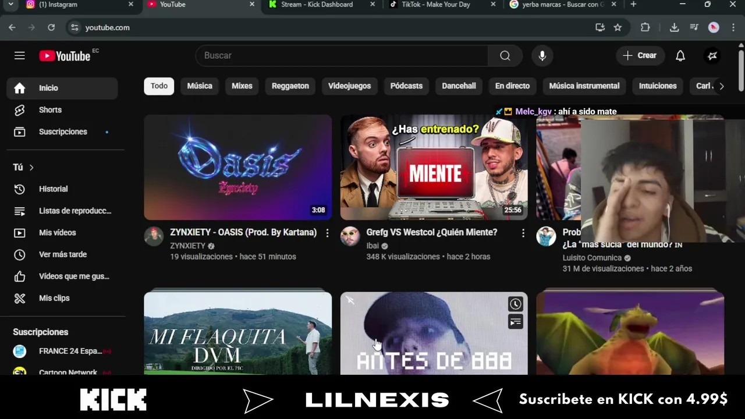The width and height of the screenshot is (745, 419).
Task: Click ZYNXIETY channel avatar
Action: 154,236
